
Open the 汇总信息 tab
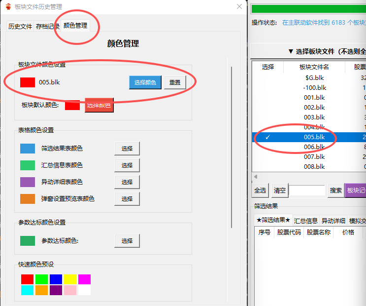tap(306, 221)
